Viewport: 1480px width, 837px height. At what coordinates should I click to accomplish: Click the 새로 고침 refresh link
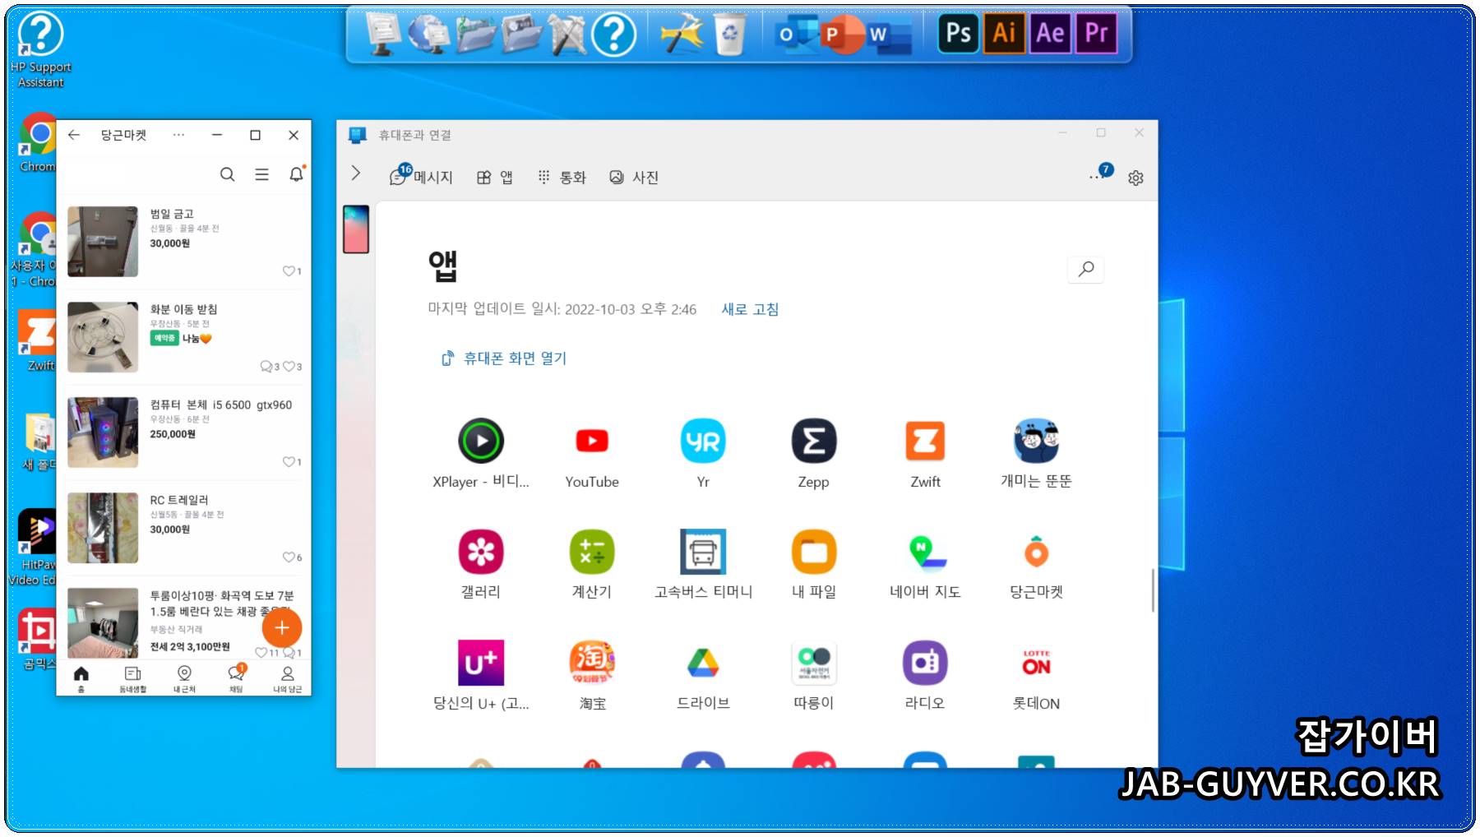[x=750, y=309]
